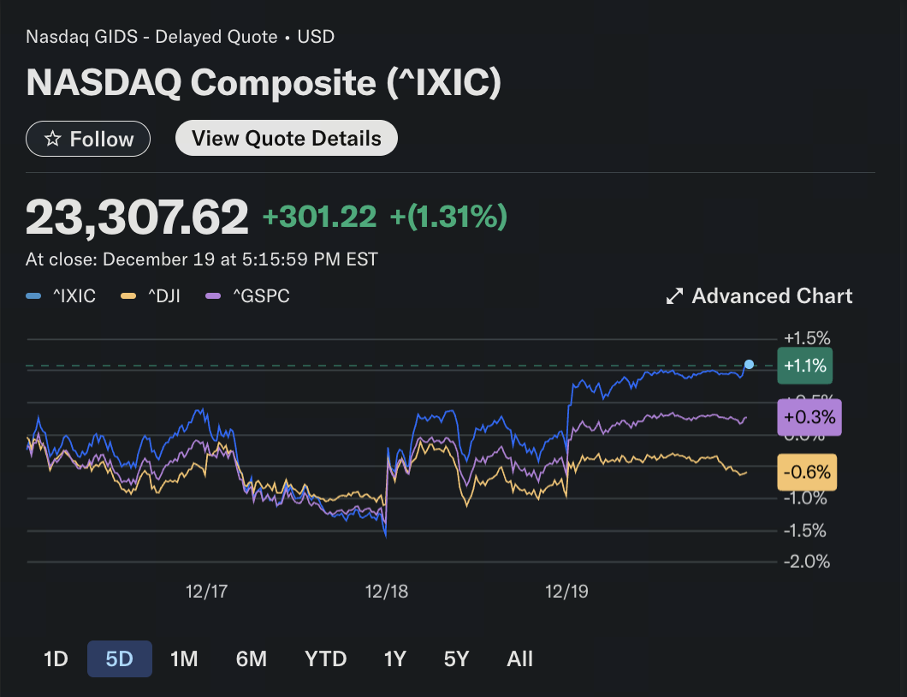Viewport: 907px width, 697px height.
Task: Show the All time range
Action: [519, 658]
